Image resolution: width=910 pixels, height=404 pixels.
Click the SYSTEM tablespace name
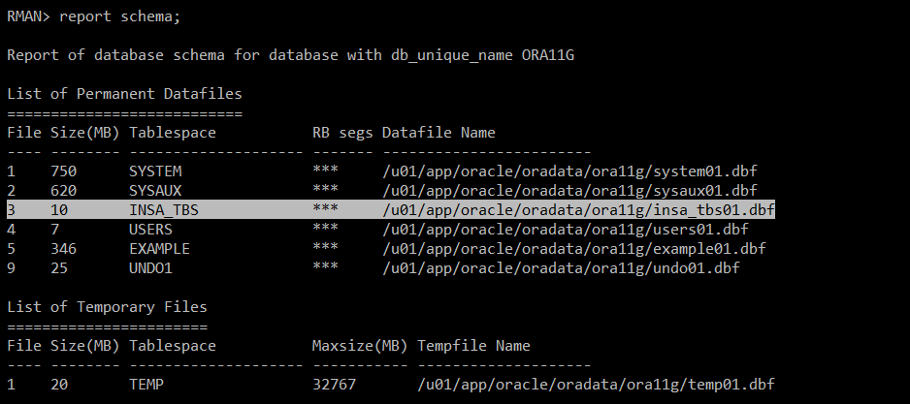coord(155,171)
